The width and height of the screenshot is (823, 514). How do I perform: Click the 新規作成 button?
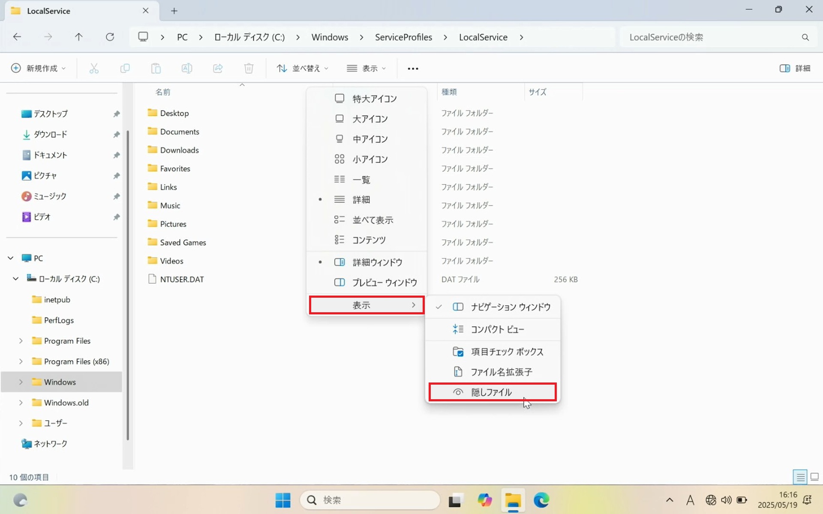39,69
